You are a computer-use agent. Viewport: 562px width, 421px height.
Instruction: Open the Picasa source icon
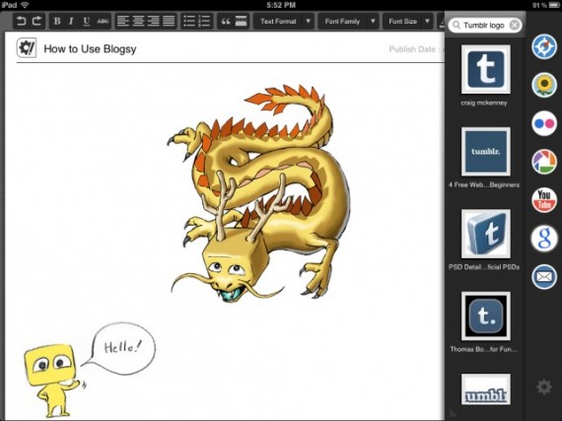[x=544, y=162]
